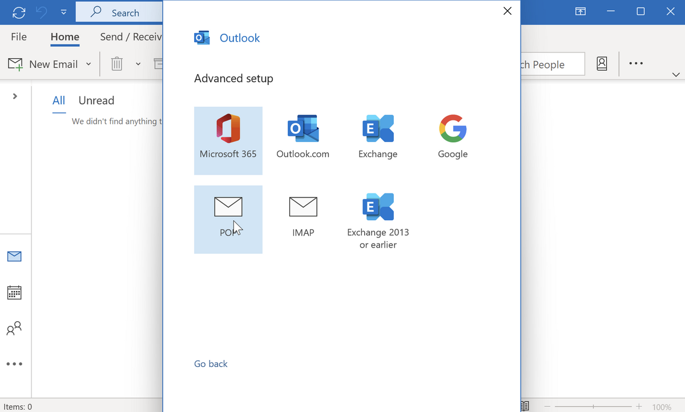Click more navigation options ellipsis
This screenshot has width=685, height=412.
click(14, 364)
